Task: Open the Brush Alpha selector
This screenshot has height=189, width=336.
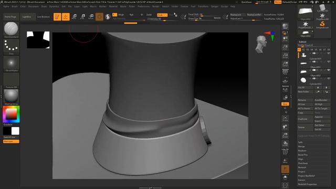Action: pyautogui.click(x=11, y=63)
